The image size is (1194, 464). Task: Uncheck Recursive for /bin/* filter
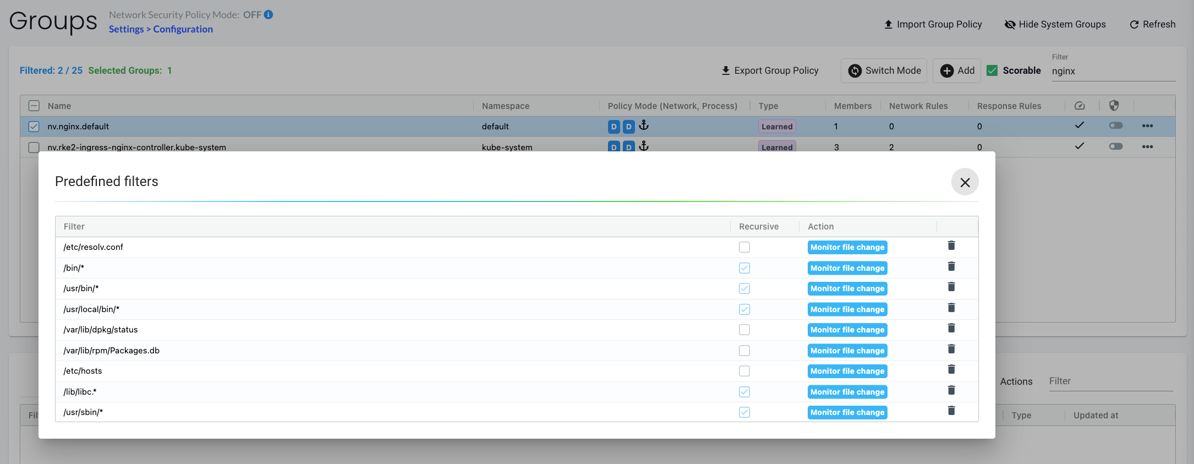744,268
